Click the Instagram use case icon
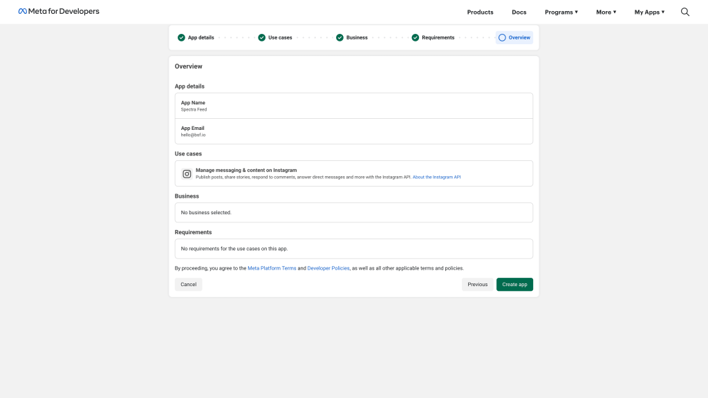 coord(187,173)
